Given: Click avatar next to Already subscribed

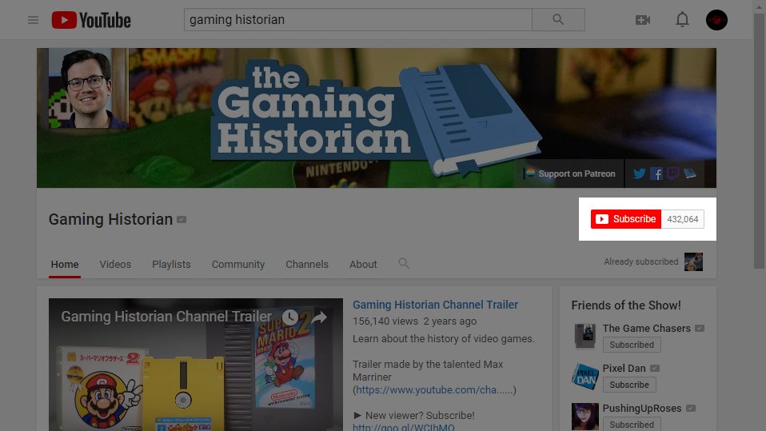Looking at the screenshot, I should click(693, 262).
